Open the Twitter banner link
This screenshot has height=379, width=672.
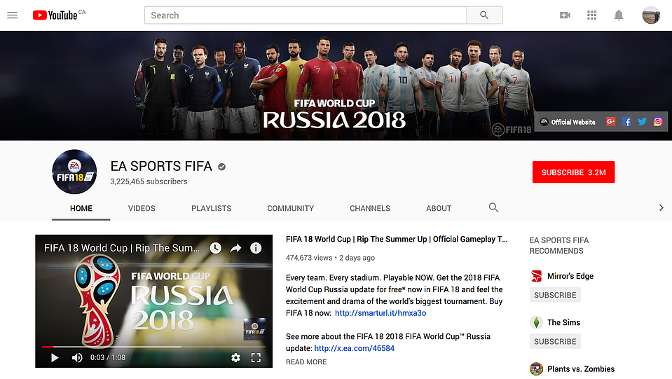tap(642, 122)
